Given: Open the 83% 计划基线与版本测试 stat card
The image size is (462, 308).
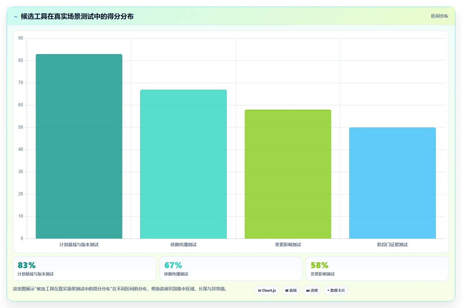Looking at the screenshot, I should point(84,268).
